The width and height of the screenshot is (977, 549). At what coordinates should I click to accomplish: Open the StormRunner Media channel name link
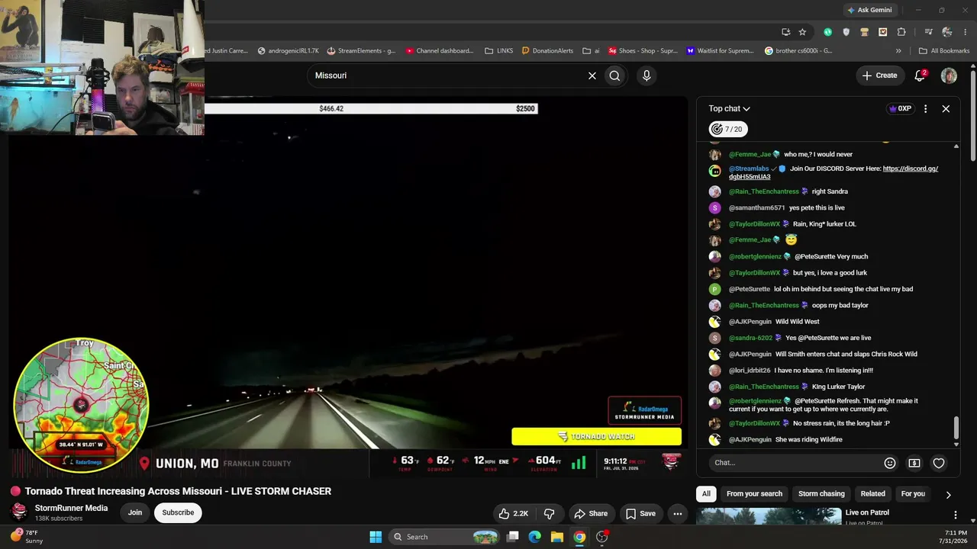point(71,508)
